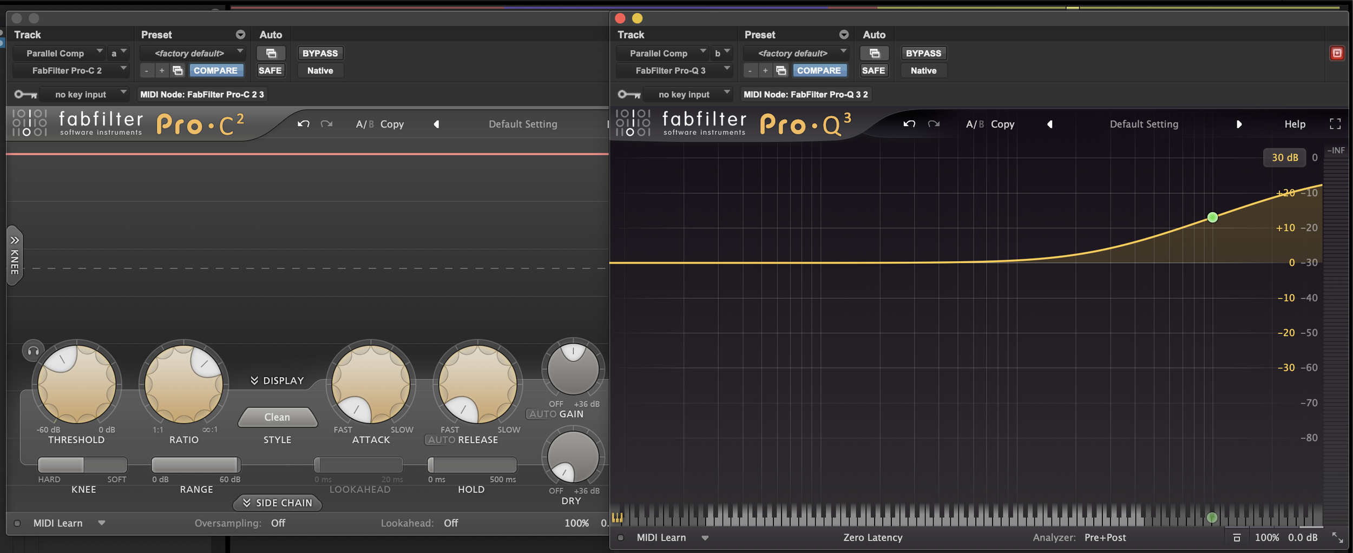Click red target button in Pro-Q 3 window
This screenshot has height=553, width=1353.
tap(1337, 53)
